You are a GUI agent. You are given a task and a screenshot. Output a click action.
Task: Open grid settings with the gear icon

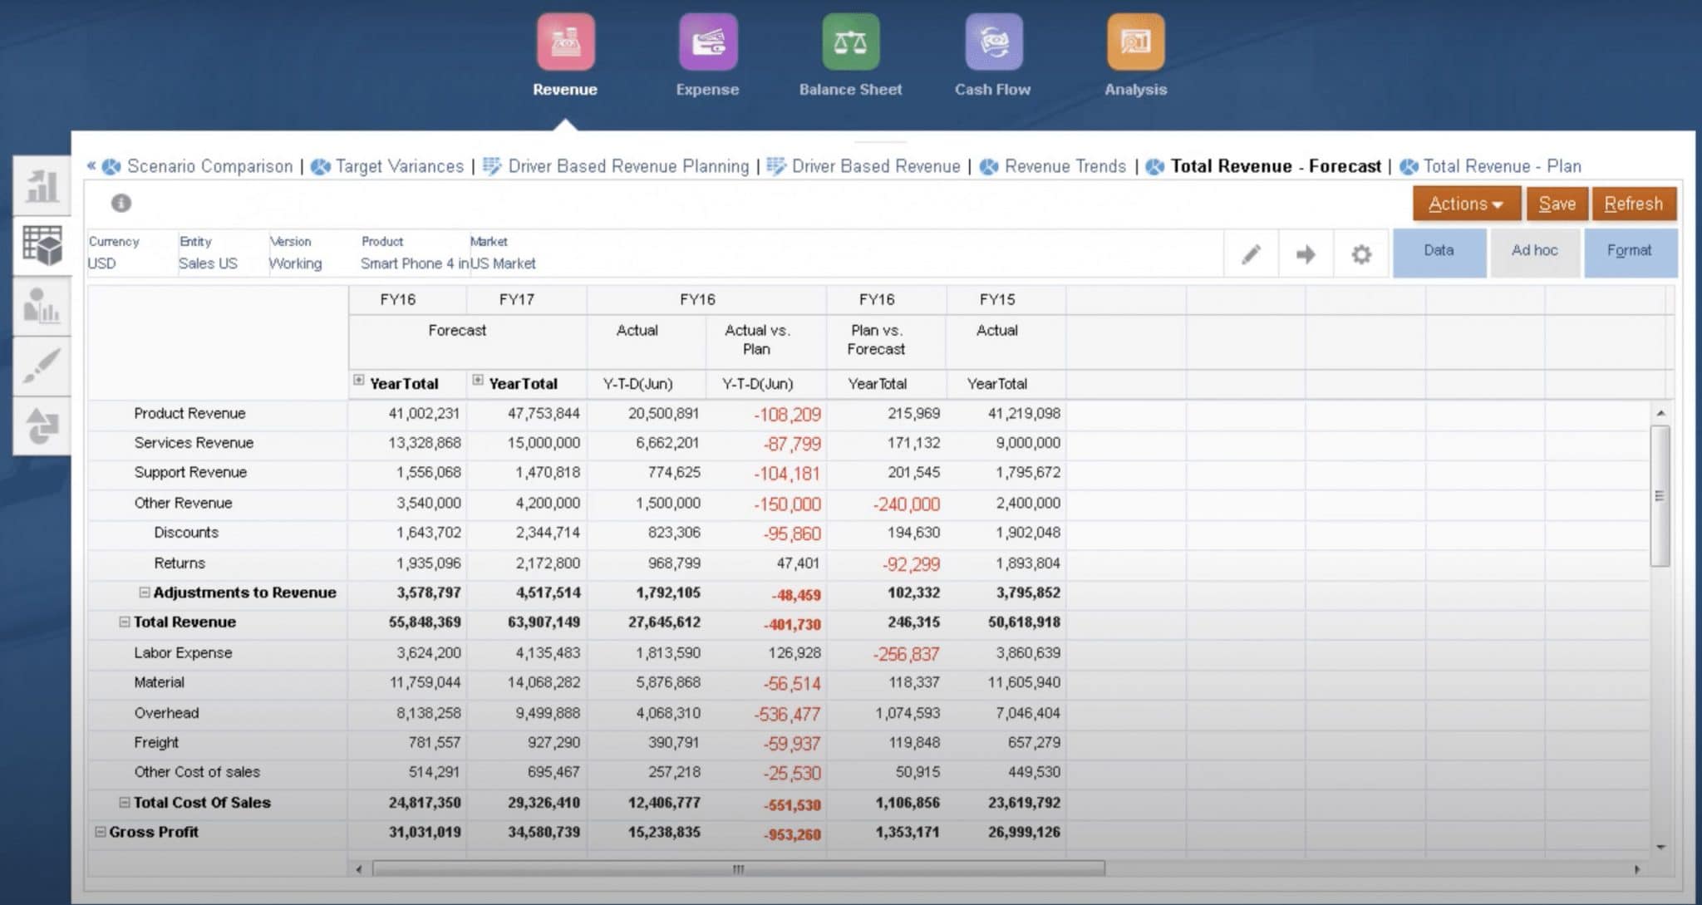pos(1360,253)
